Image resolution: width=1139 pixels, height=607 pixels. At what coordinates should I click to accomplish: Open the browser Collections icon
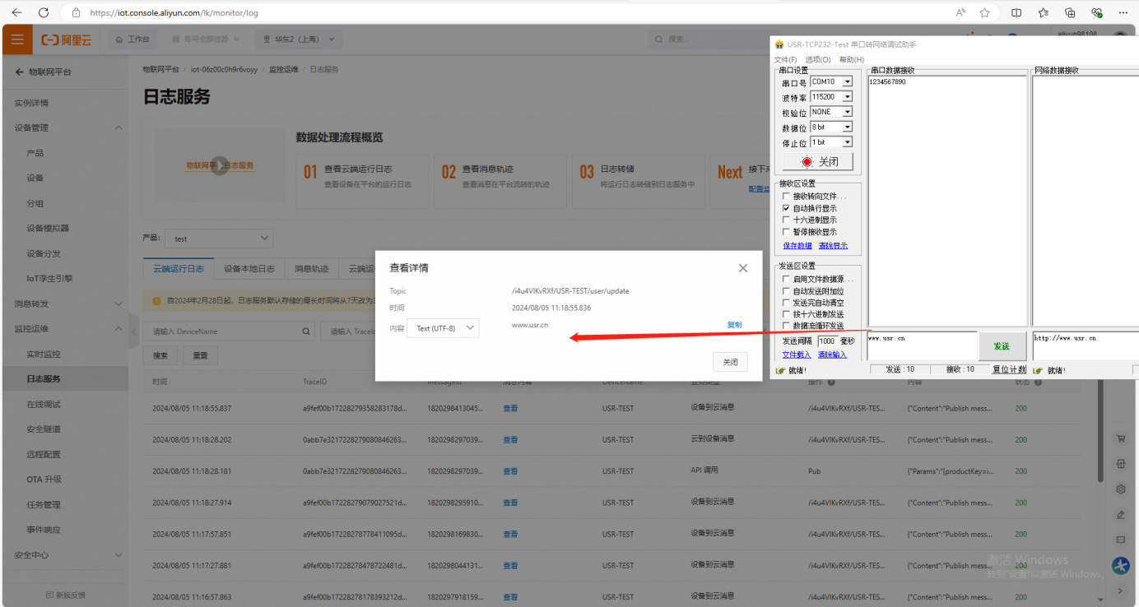[x=1070, y=12]
